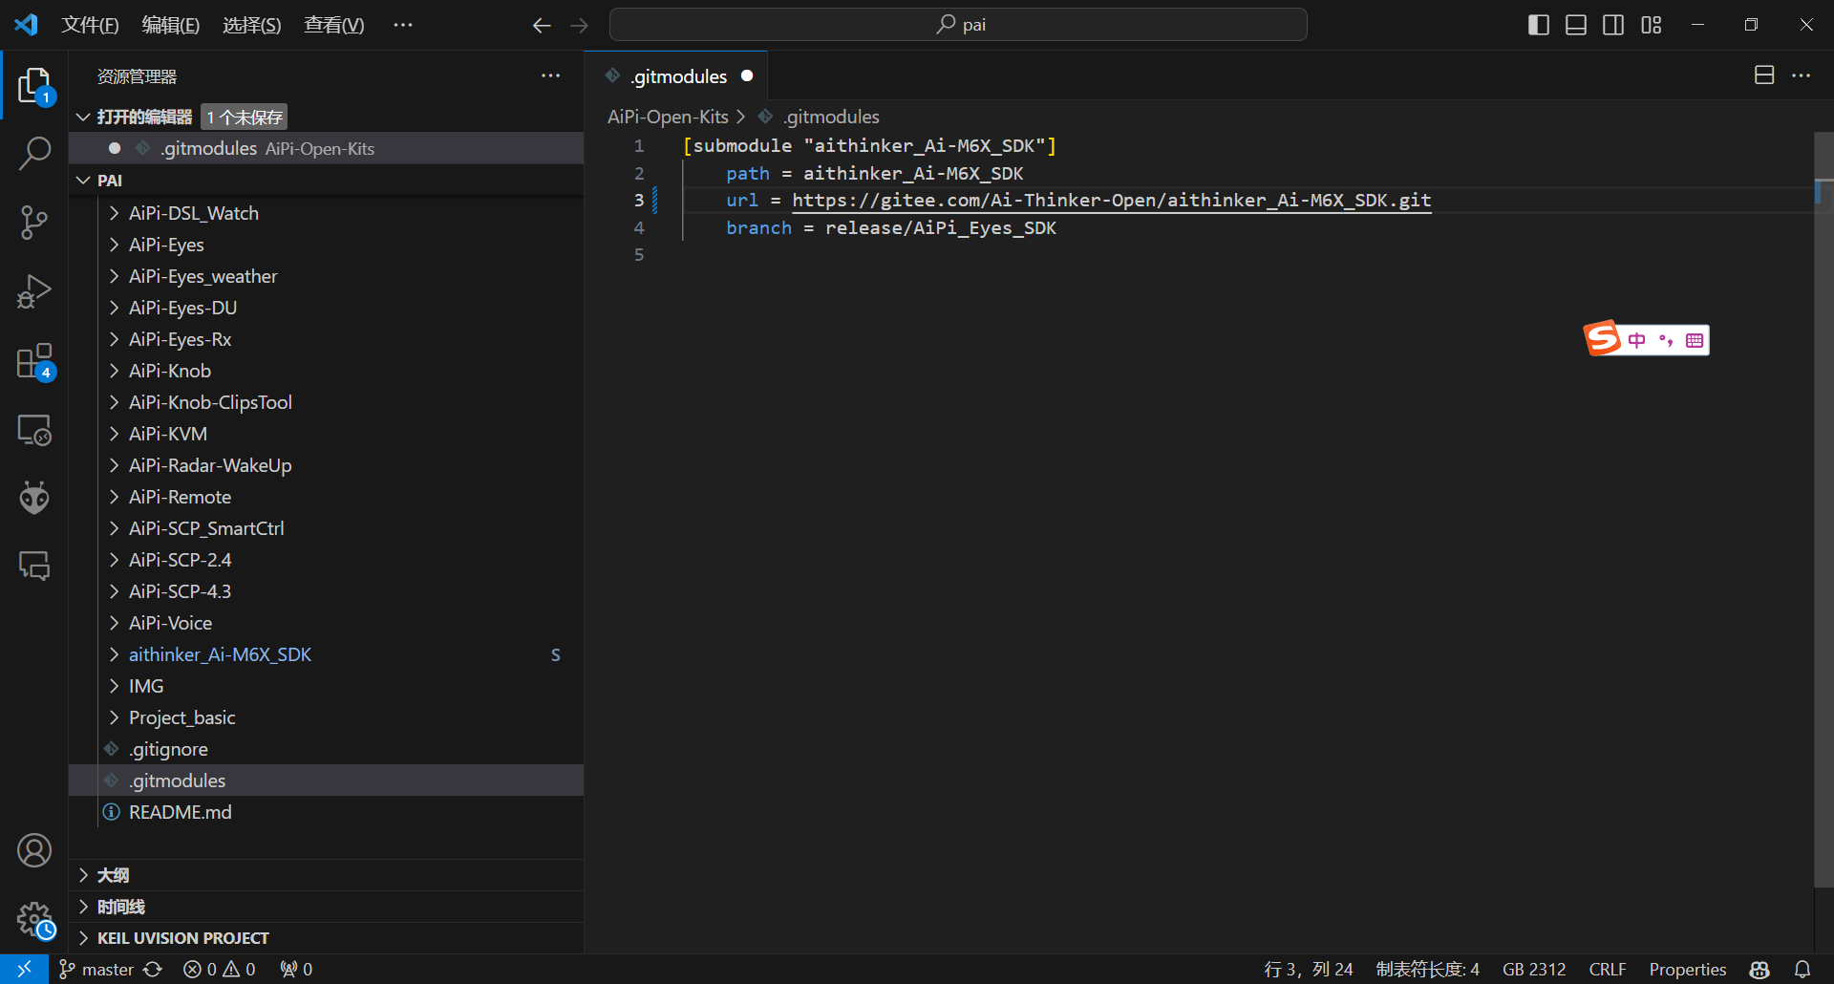
Task: Open the 查看(V) menu
Action: (334, 25)
